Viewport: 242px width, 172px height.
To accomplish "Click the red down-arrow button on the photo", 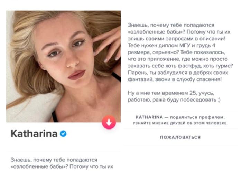I will 109,122.
